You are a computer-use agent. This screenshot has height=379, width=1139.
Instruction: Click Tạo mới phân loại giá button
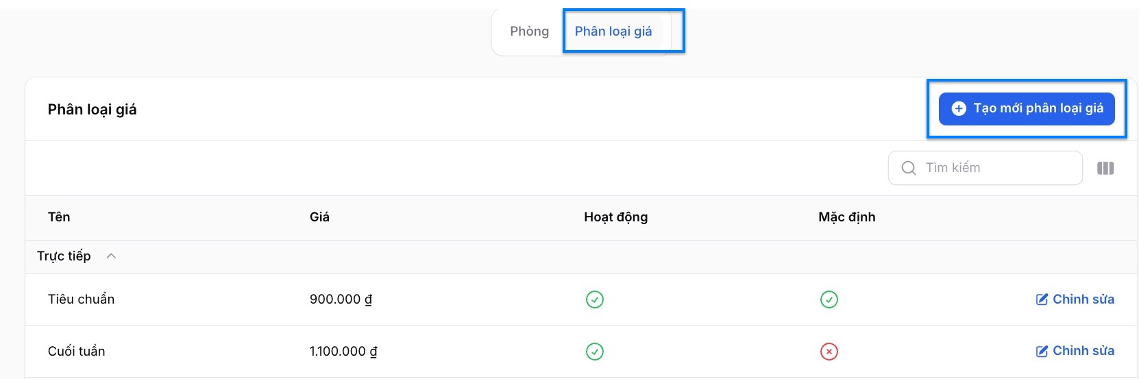[x=1026, y=108]
